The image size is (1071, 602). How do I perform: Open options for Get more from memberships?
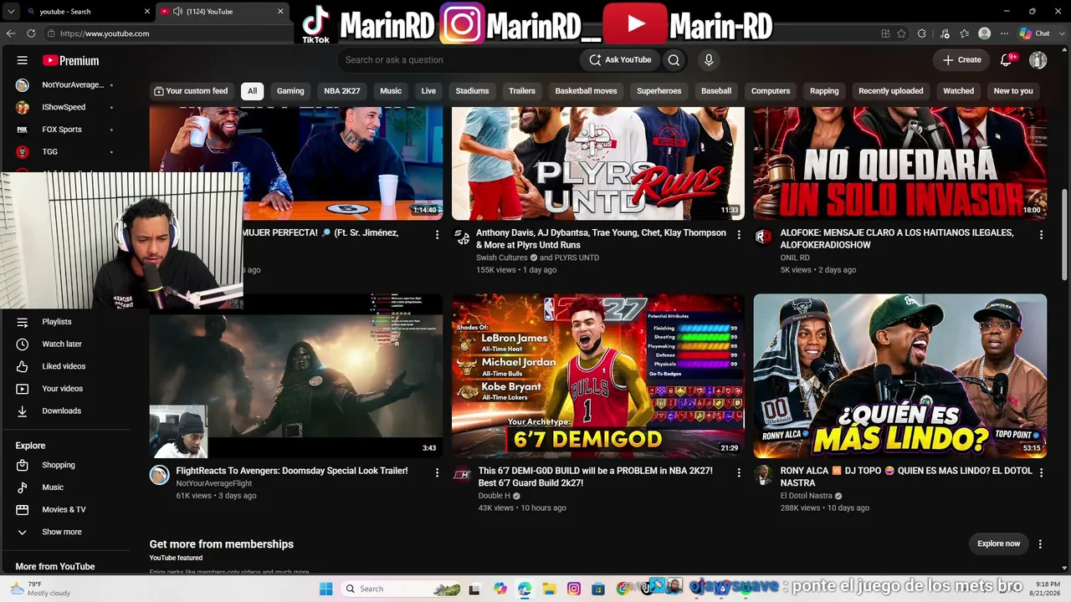click(1040, 543)
